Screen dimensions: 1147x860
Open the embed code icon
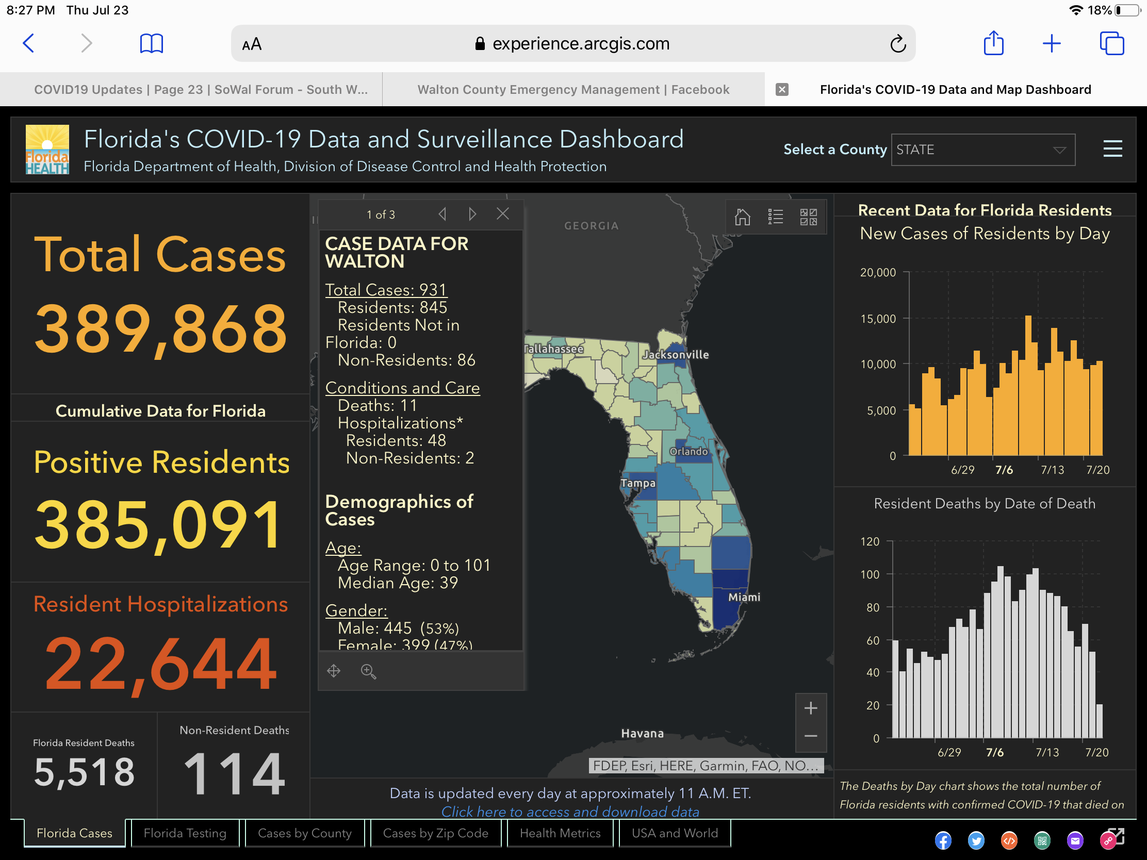1009,840
